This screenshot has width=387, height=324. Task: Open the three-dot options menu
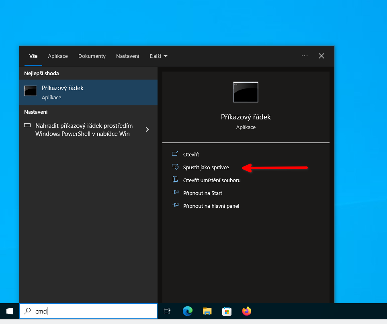tap(305, 56)
